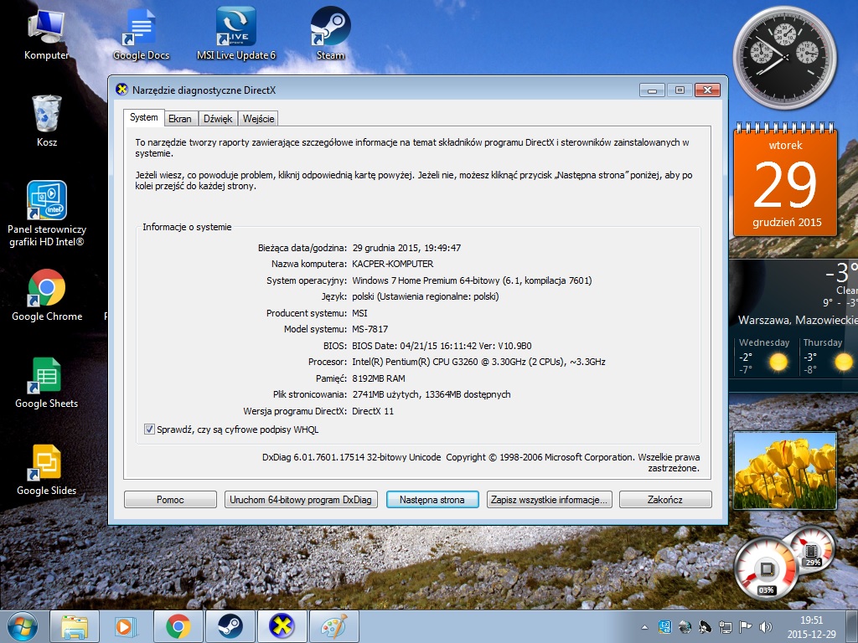Click Uruchom 64-bitowy program DxDiag button
This screenshot has width=858, height=643.
(x=301, y=500)
